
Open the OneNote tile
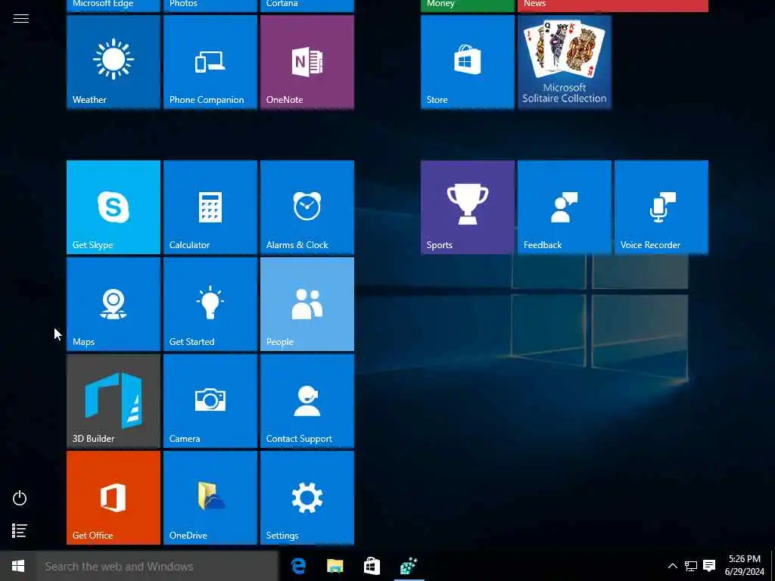307,62
